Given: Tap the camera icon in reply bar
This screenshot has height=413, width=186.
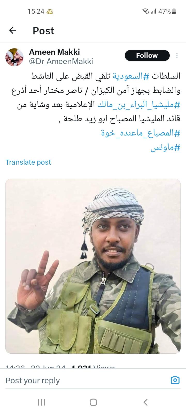Looking at the screenshot, I should click(x=175, y=380).
